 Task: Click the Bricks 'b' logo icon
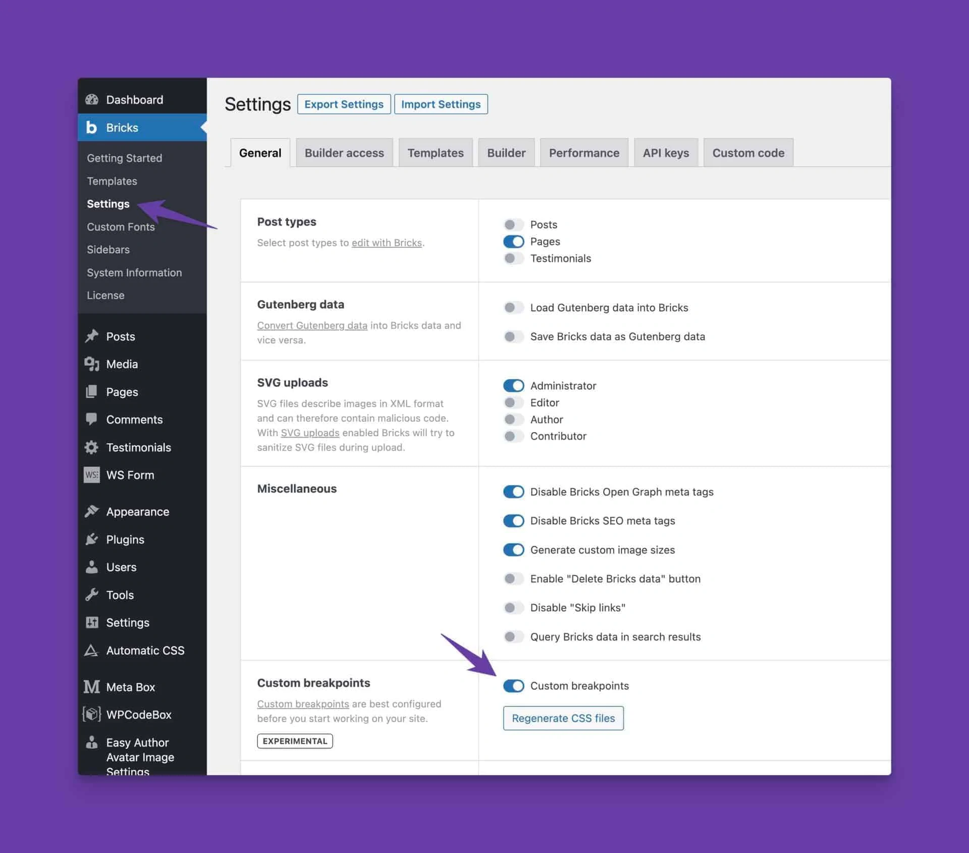[91, 127]
